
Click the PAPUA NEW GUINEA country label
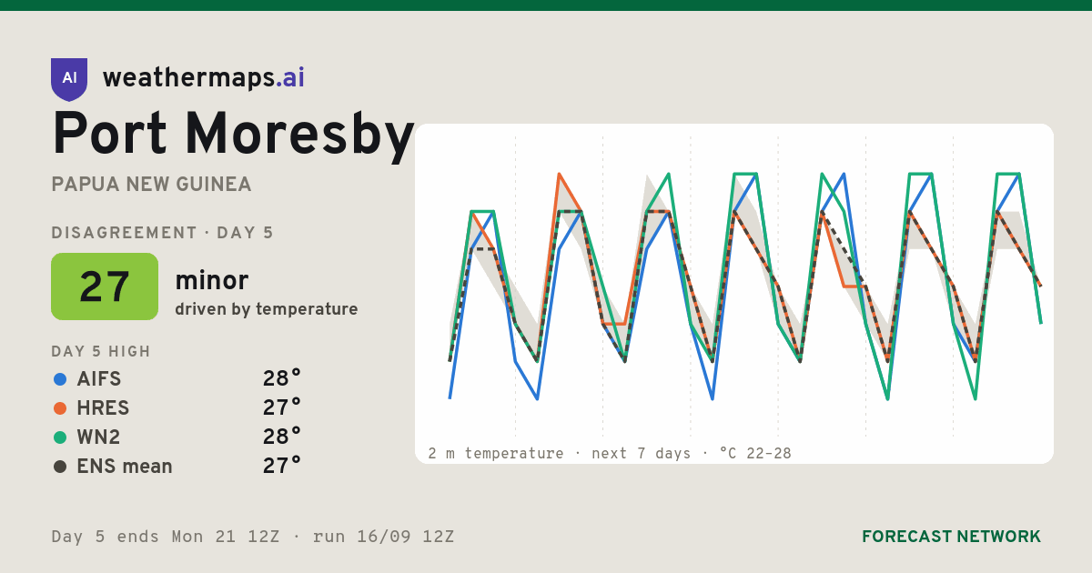coord(151,185)
